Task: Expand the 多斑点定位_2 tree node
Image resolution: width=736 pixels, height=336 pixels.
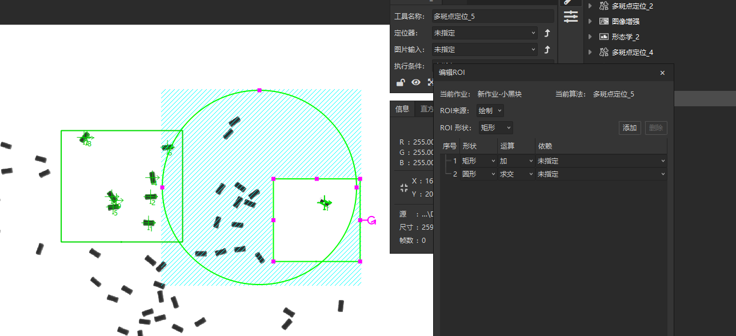Action: coord(590,6)
